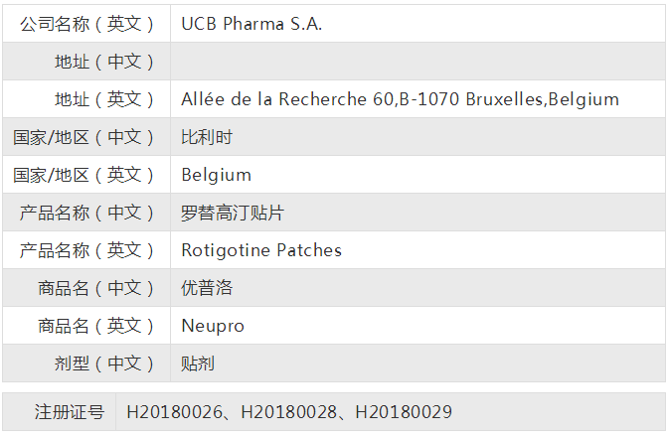Image resolution: width=669 pixels, height=436 pixels.
Task: Click the UCB Pharma S.A. company name
Action: [x=251, y=24]
